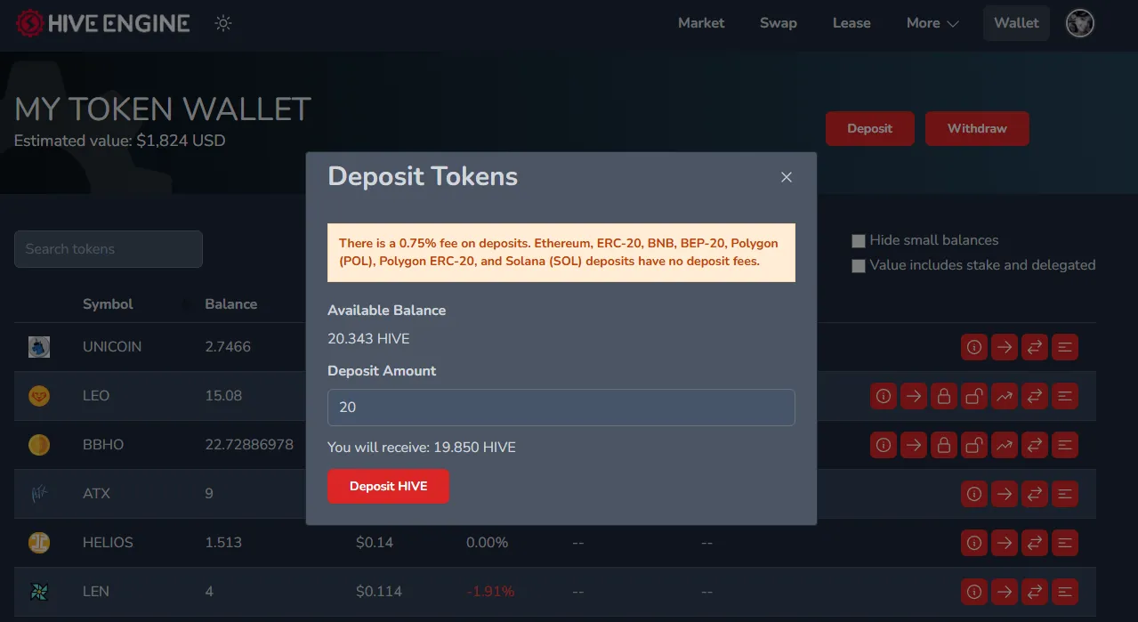Click the LEN -1.91% change value
This screenshot has width=1138, height=622.
pos(490,592)
